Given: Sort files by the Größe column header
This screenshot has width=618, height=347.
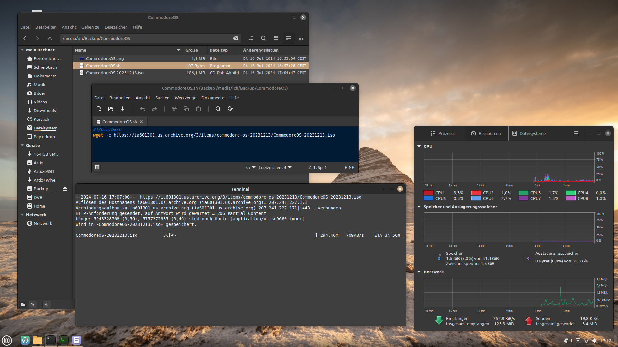Looking at the screenshot, I should click(x=192, y=50).
